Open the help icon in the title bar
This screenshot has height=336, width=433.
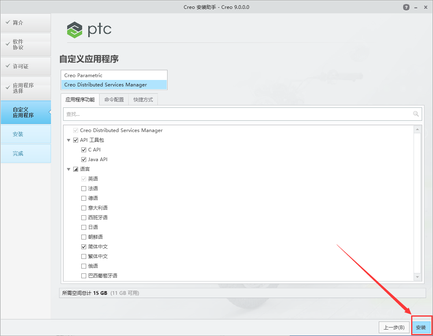[406, 7]
